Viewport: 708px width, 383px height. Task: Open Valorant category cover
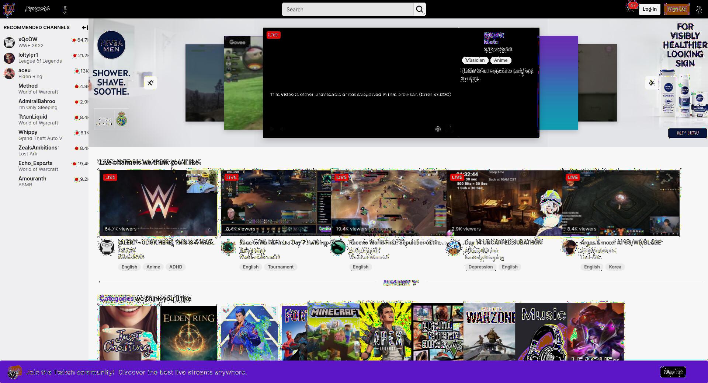click(250, 333)
